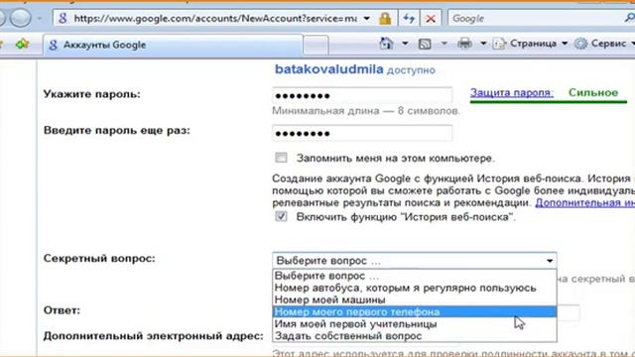Select Имя моей первой учительницы option
The image size is (635, 357).
(415, 324)
